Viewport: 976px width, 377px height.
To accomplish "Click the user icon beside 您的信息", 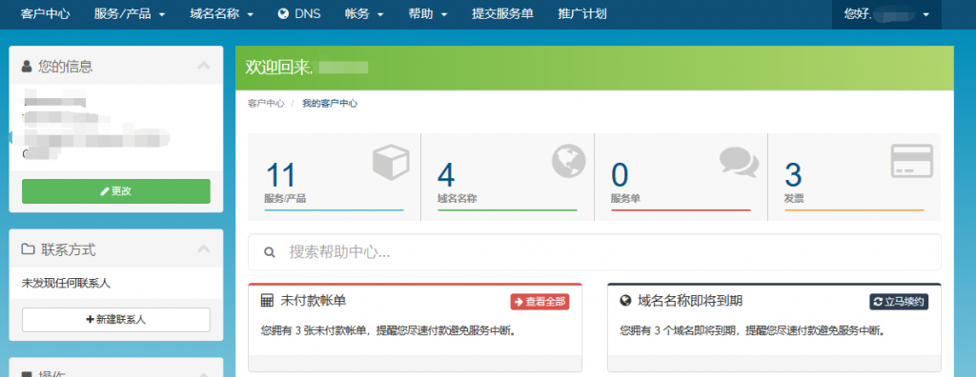I will tap(27, 66).
